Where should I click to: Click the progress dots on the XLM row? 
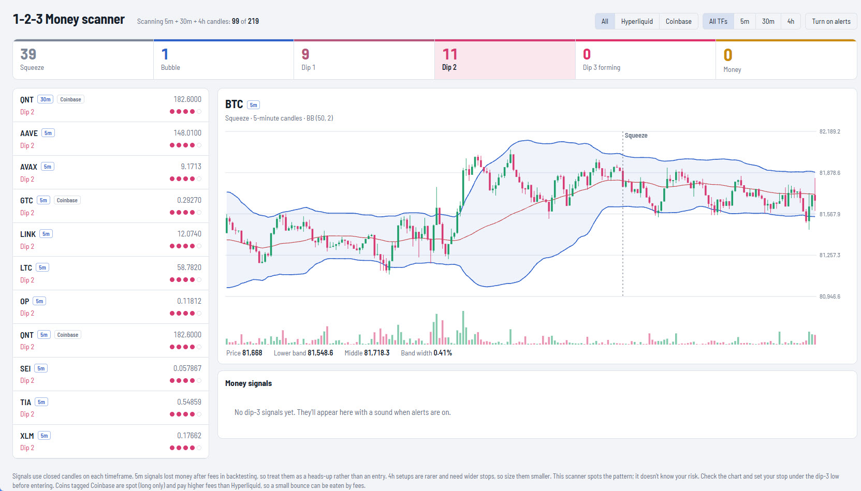tap(185, 448)
